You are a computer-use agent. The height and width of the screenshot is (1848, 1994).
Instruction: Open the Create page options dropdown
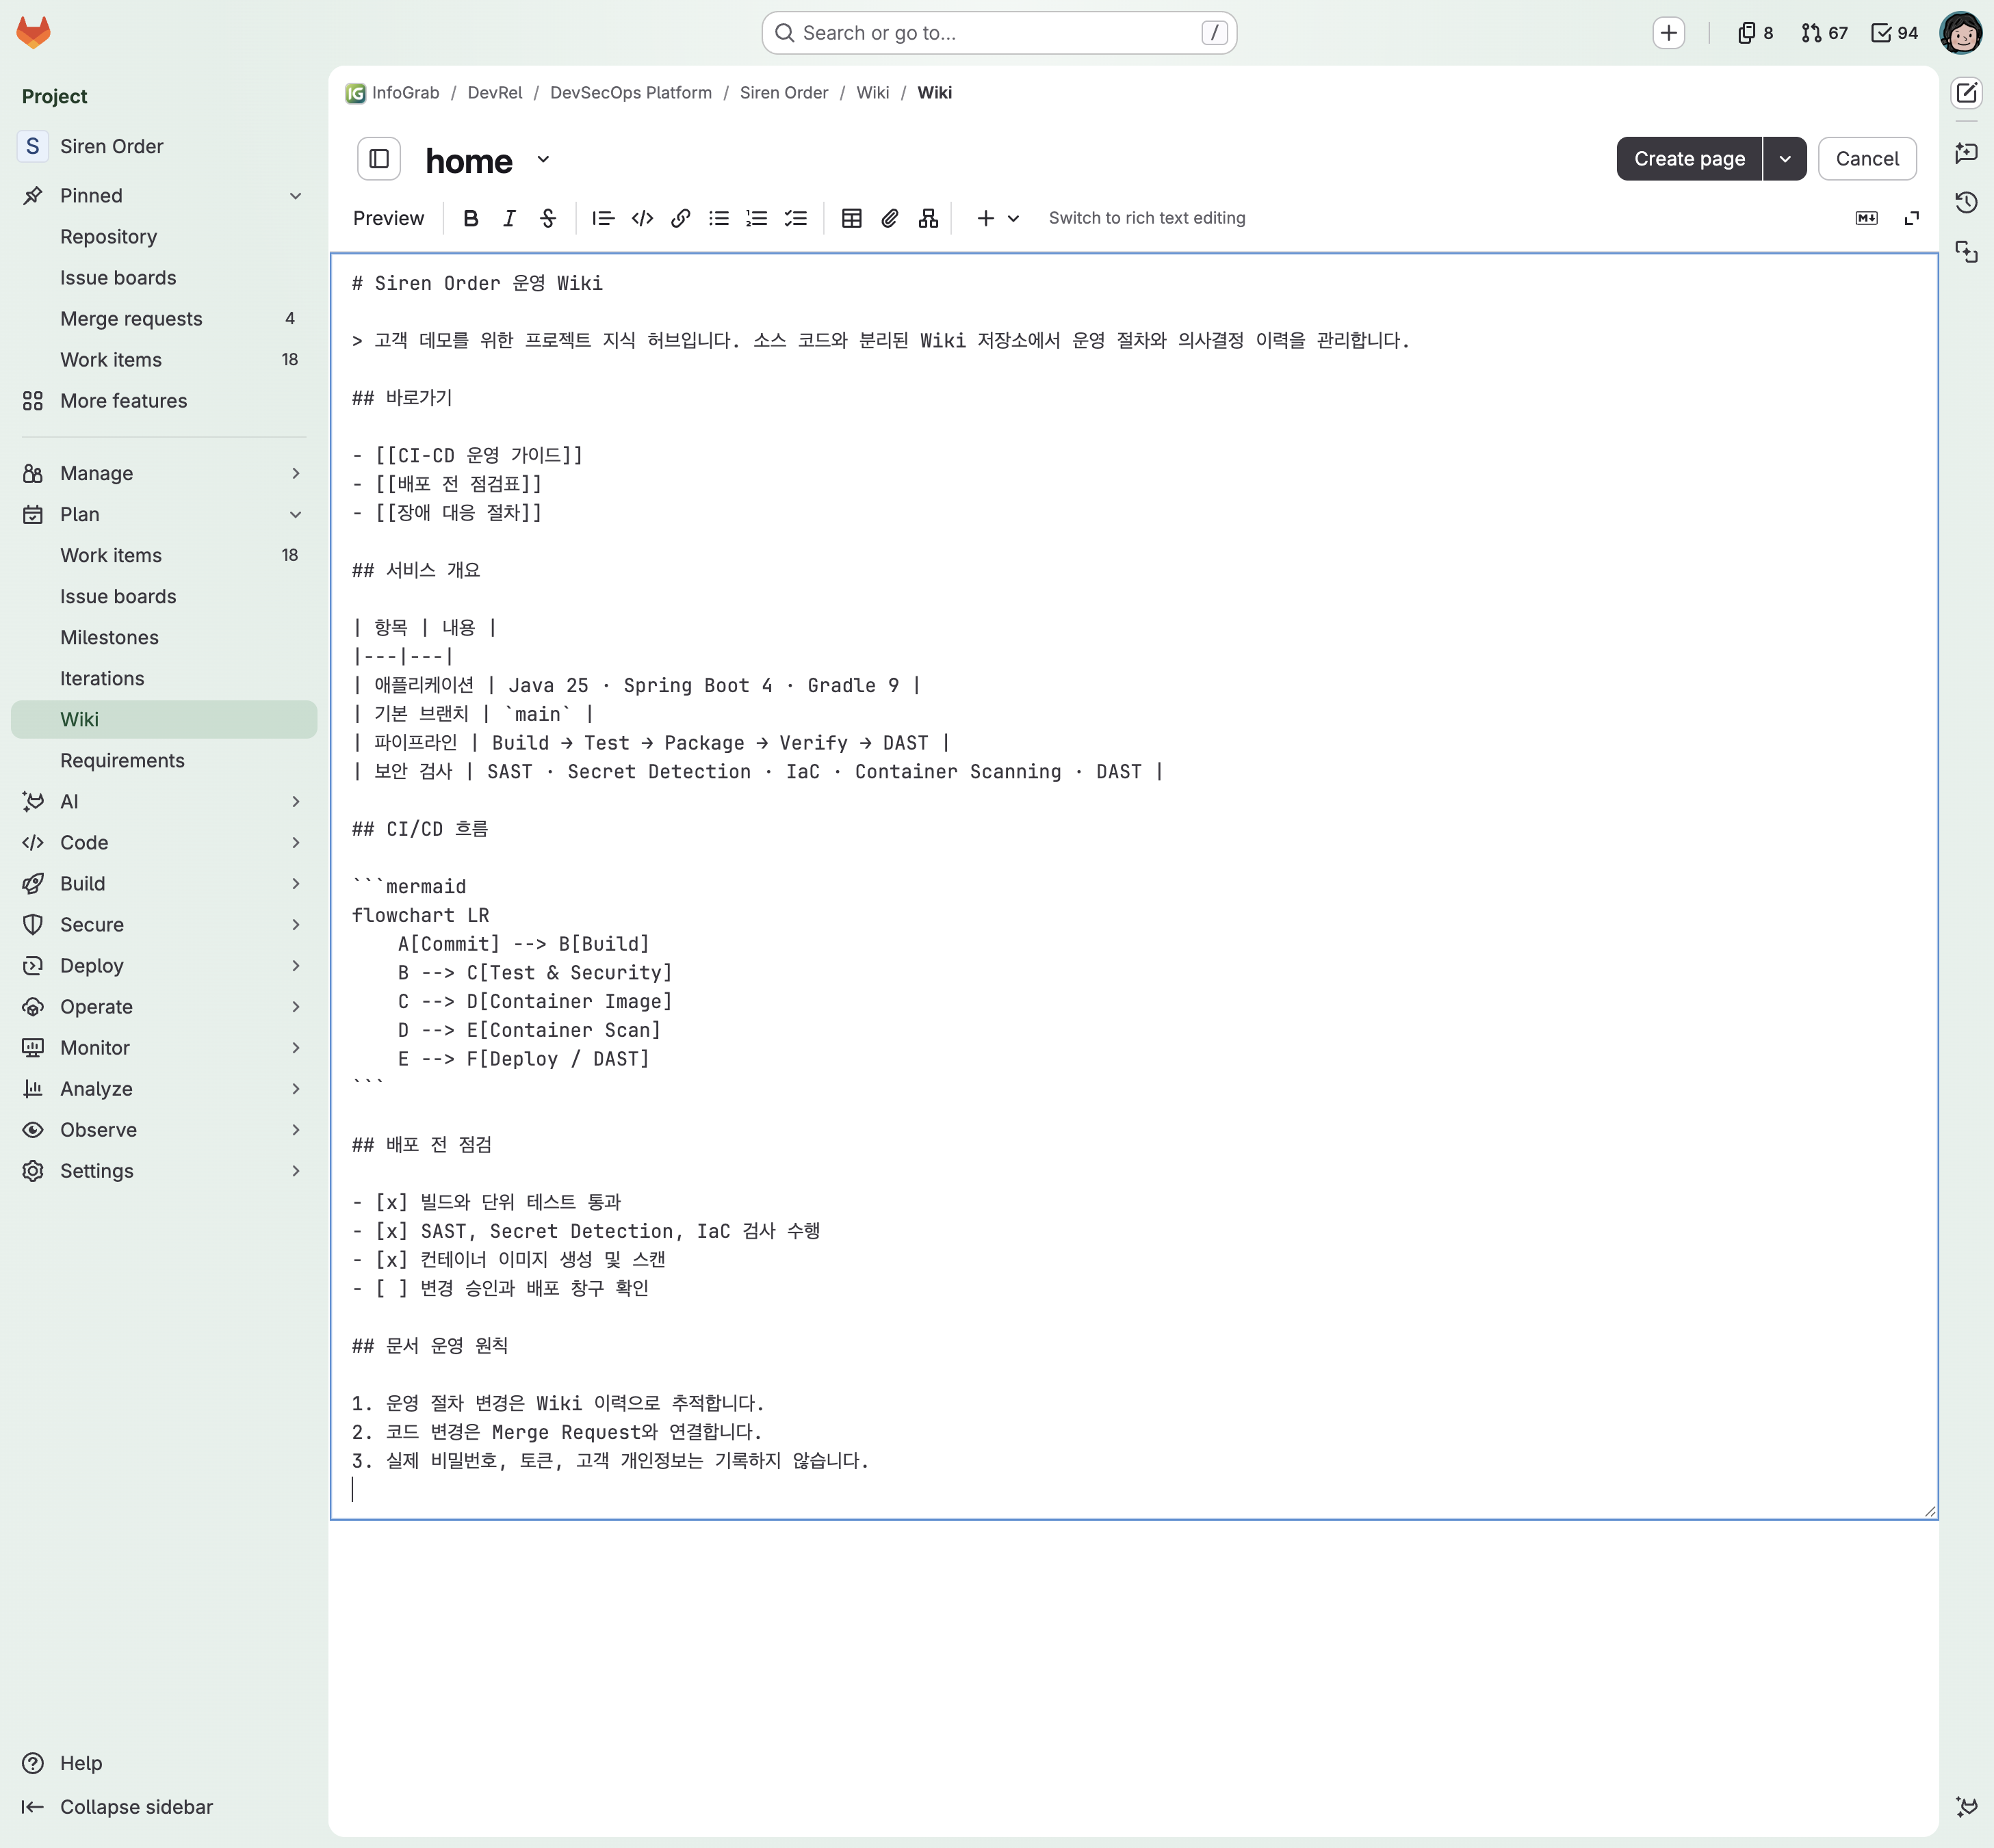click(x=1785, y=159)
